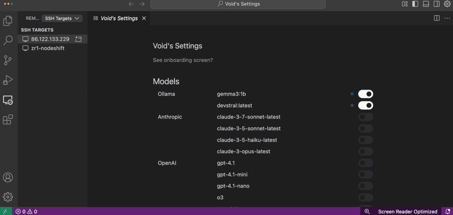Click the o3 model name
This screenshot has height=215, width=453.
[x=220, y=197]
